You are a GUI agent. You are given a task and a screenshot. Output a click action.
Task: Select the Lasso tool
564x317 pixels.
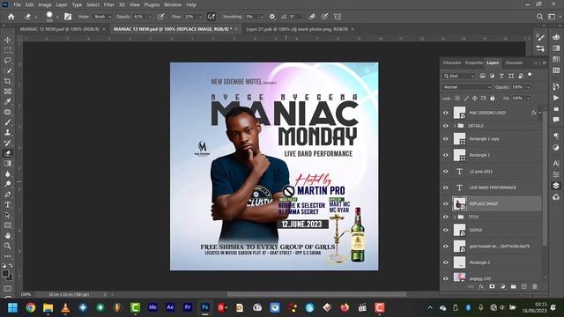pos(8,61)
